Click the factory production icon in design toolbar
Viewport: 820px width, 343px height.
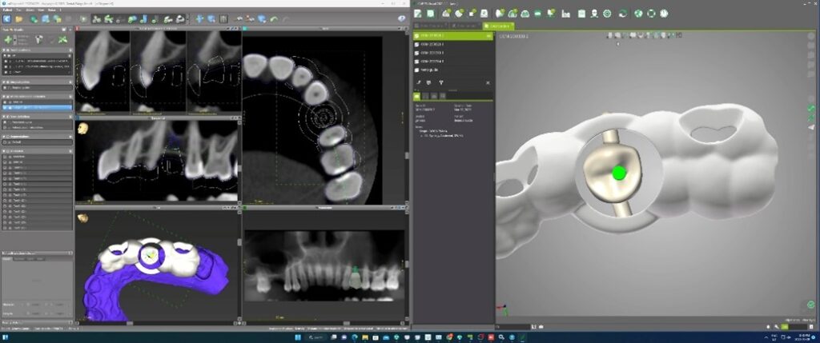point(565,14)
